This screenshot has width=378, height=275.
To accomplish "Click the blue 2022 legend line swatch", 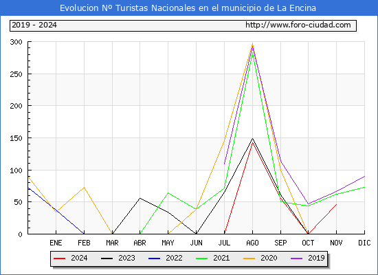I will coord(154,258).
